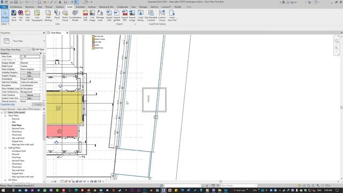Image resolution: width=343 pixels, height=193 pixels.
Task: Click the Link CAD tool
Action: point(27,16)
